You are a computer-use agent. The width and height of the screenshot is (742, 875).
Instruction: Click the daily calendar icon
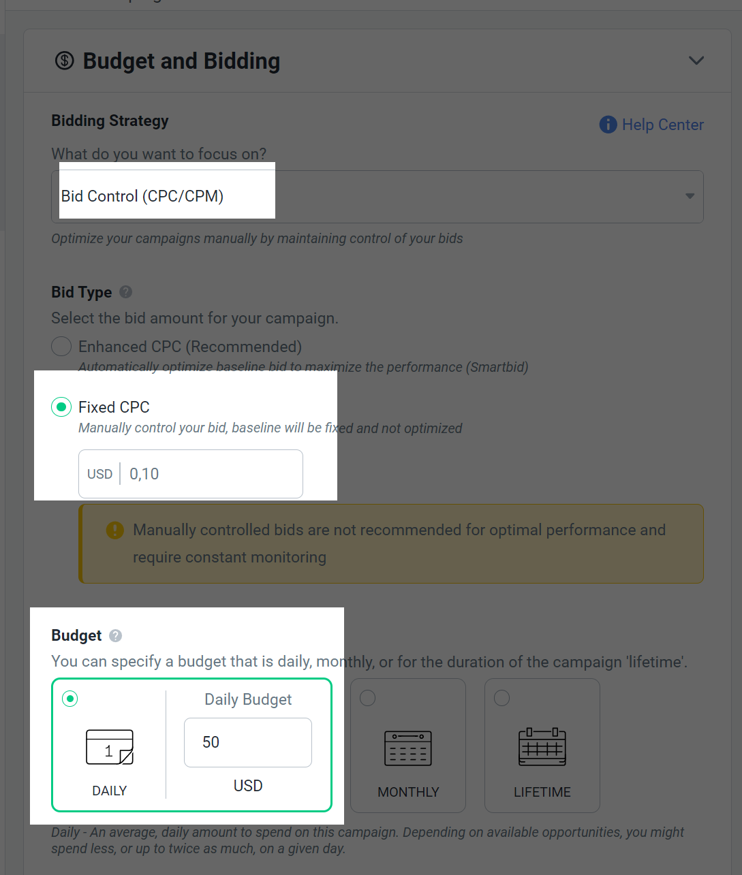(x=110, y=747)
